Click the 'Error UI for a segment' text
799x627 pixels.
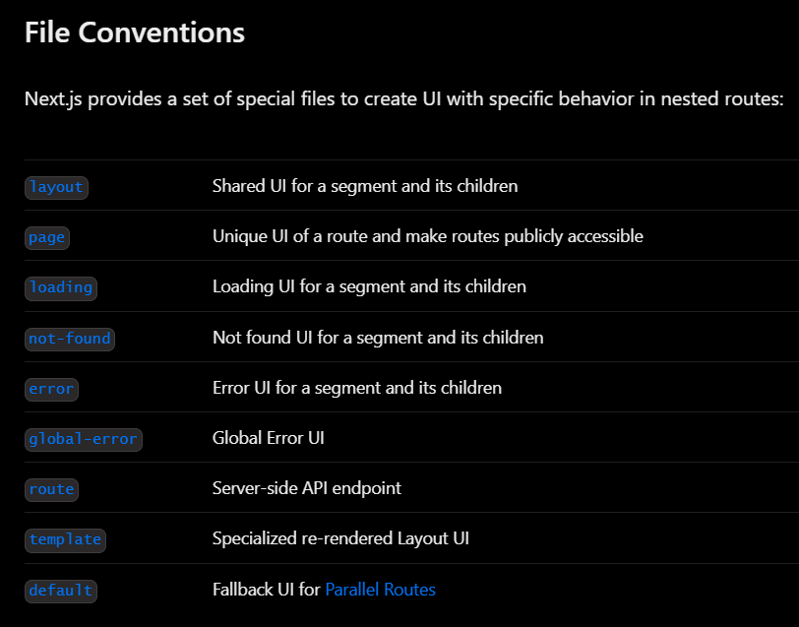point(356,388)
